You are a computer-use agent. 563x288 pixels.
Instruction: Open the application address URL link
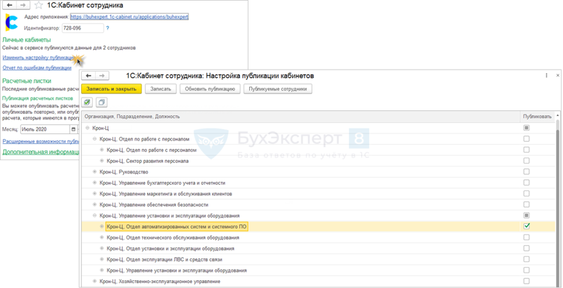click(129, 17)
